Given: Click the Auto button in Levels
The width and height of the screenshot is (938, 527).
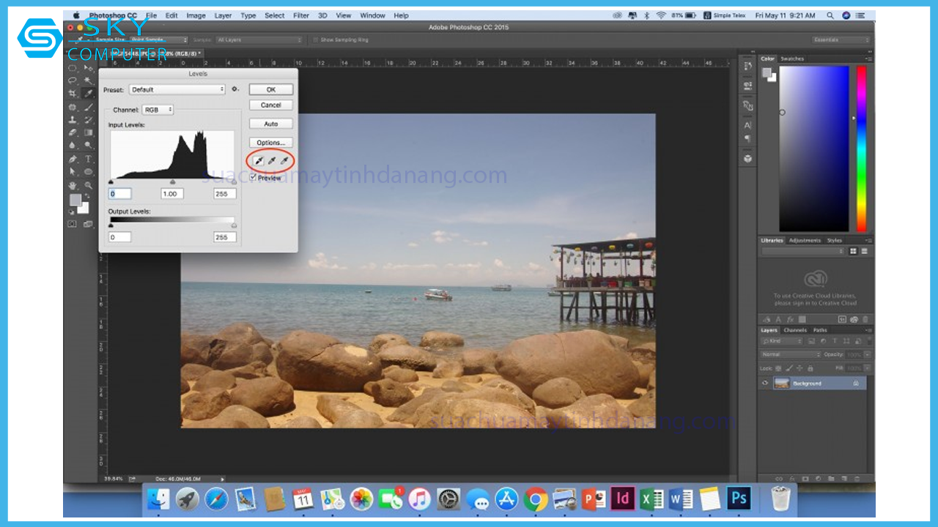Looking at the screenshot, I should click(270, 124).
